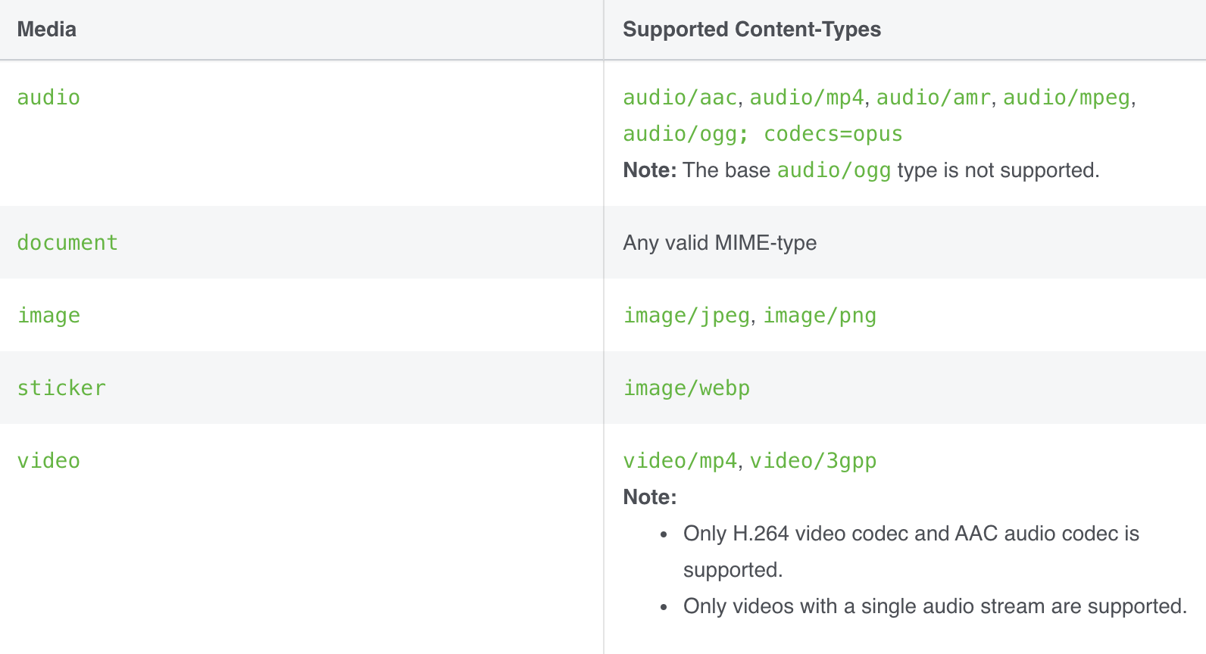Click the 'video' media type term
The image size is (1206, 654).
(x=48, y=461)
